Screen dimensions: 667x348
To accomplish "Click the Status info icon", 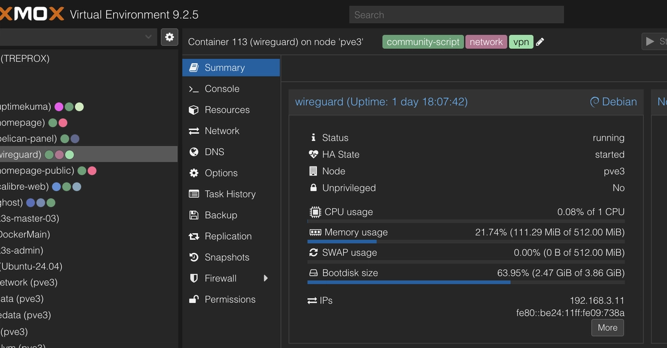I will 313,138.
